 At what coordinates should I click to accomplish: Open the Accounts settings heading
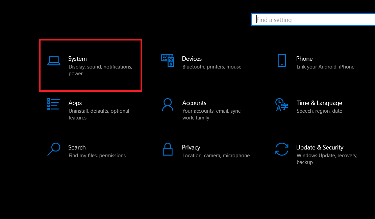pos(194,103)
